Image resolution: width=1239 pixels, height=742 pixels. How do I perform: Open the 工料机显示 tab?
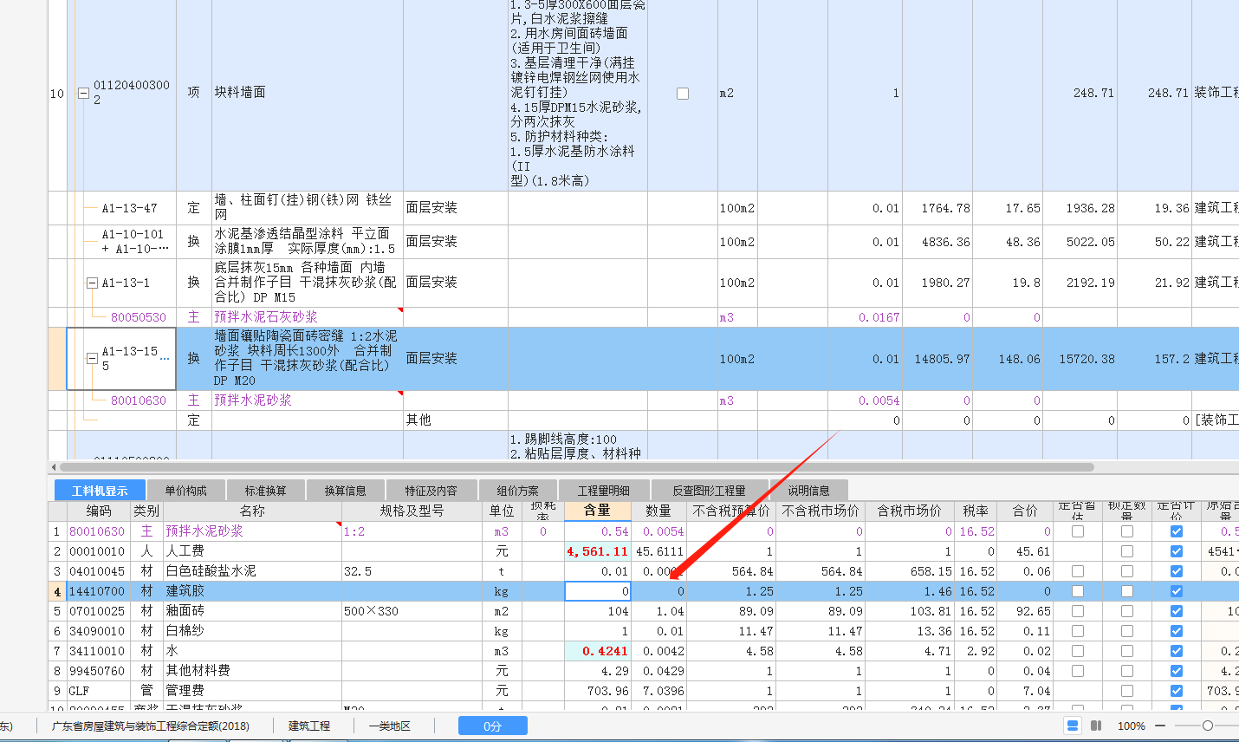tap(100, 491)
